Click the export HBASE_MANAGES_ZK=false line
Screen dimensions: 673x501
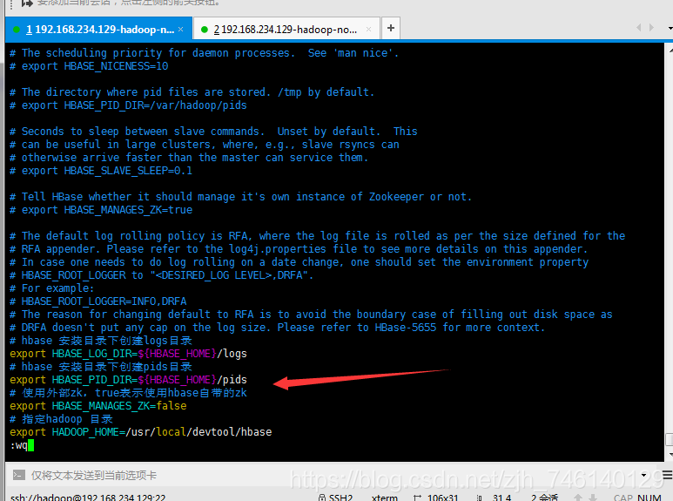pos(98,406)
